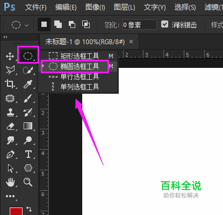Select the Path Selection arrow tool
The image size is (223, 215).
coord(10,168)
